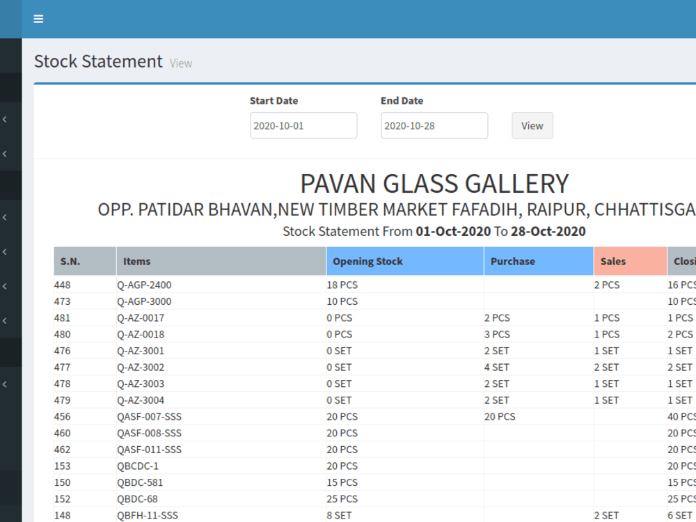Select item QBCDC-1
The height and width of the screenshot is (522, 696).
pyautogui.click(x=138, y=466)
